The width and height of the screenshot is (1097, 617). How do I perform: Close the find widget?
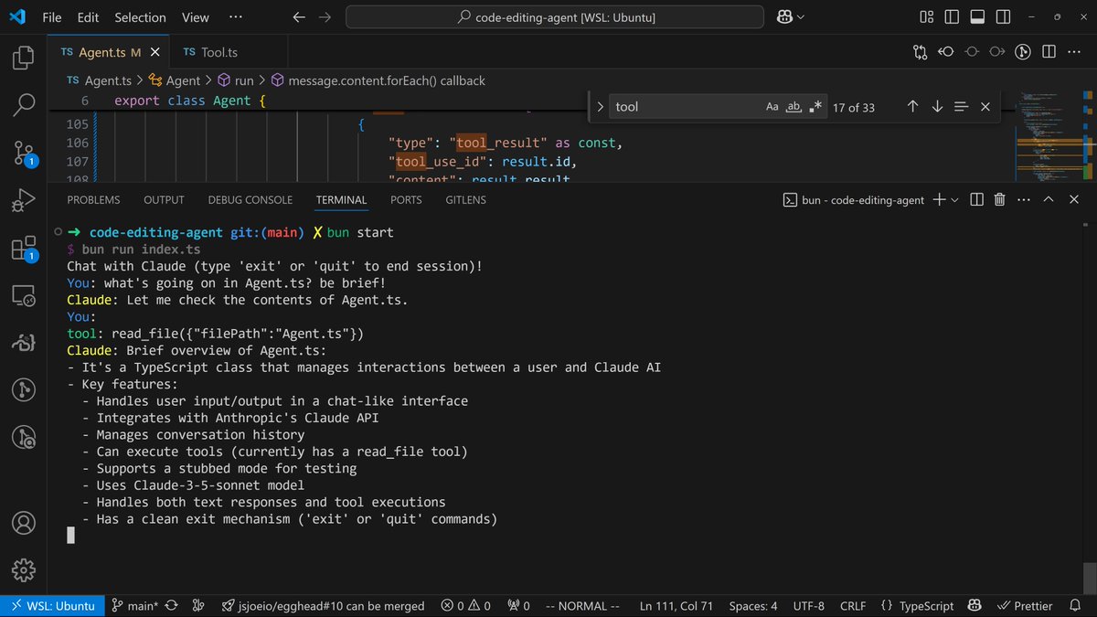(x=985, y=107)
